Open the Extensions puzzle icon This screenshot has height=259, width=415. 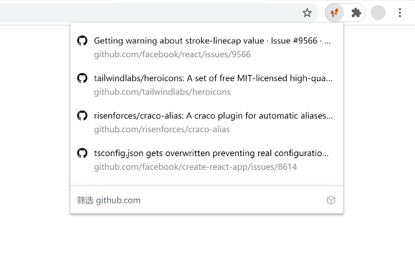click(356, 12)
